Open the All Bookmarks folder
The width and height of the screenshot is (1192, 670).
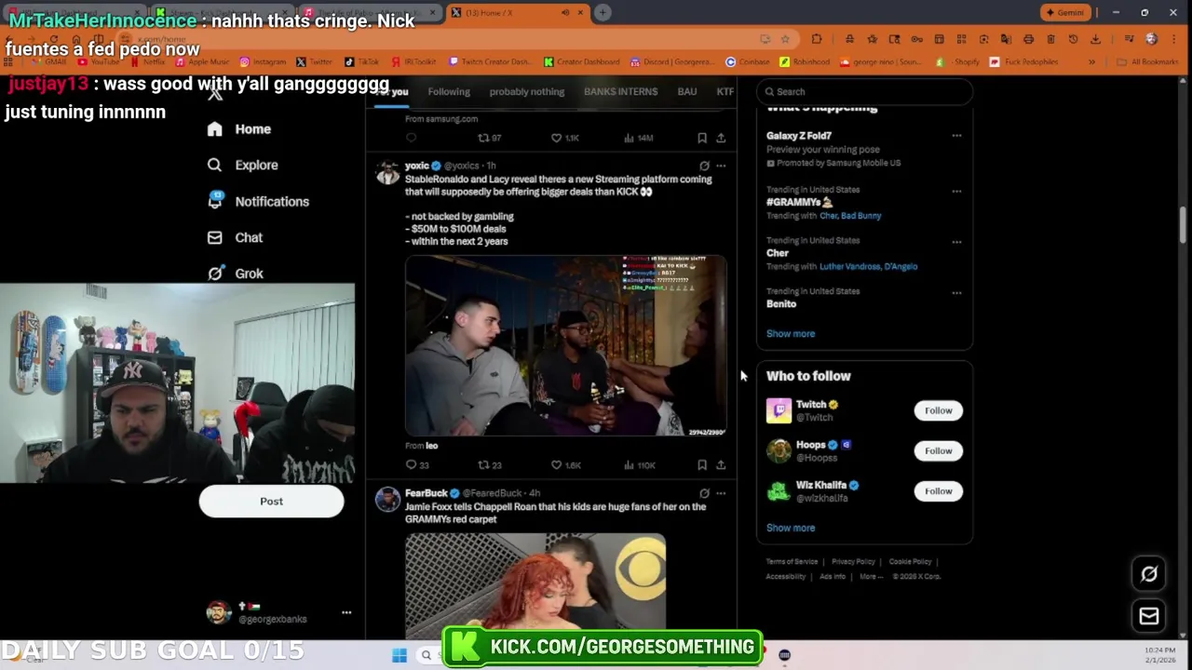[1145, 62]
